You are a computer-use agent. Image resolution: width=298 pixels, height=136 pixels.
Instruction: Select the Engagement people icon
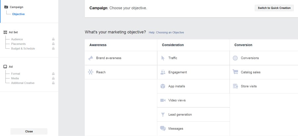point(163,72)
